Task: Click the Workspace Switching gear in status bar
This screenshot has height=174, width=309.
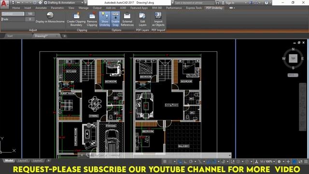Action: (279, 161)
